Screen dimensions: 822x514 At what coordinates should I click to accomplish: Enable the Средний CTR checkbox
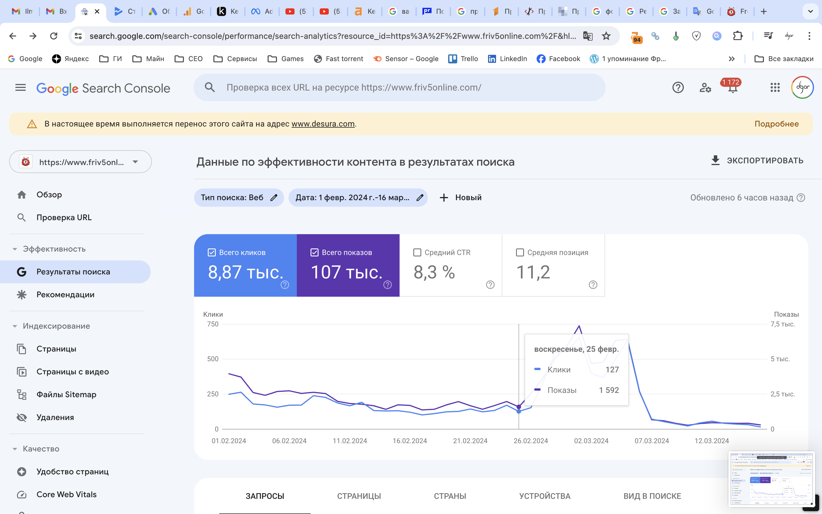417,253
